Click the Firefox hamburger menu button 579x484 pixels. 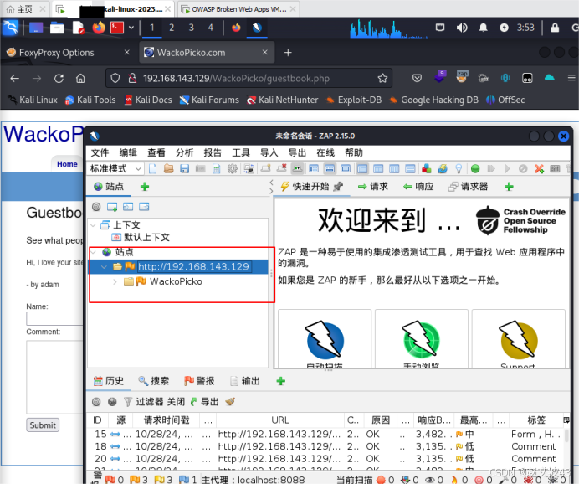click(x=571, y=78)
